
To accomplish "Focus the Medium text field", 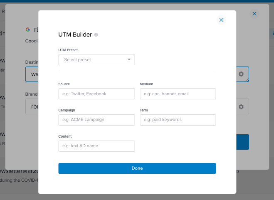I will (178, 94).
